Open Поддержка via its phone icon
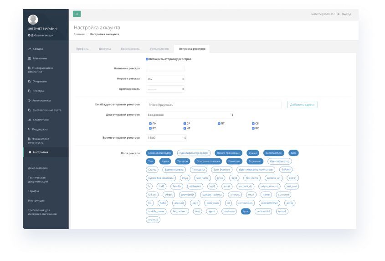Viewport: 385px width, 261px height. point(29,130)
